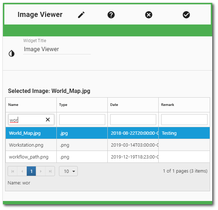This screenshot has width=218, height=210.
Task: Cancel changes with the X circle icon
Action: click(x=149, y=15)
